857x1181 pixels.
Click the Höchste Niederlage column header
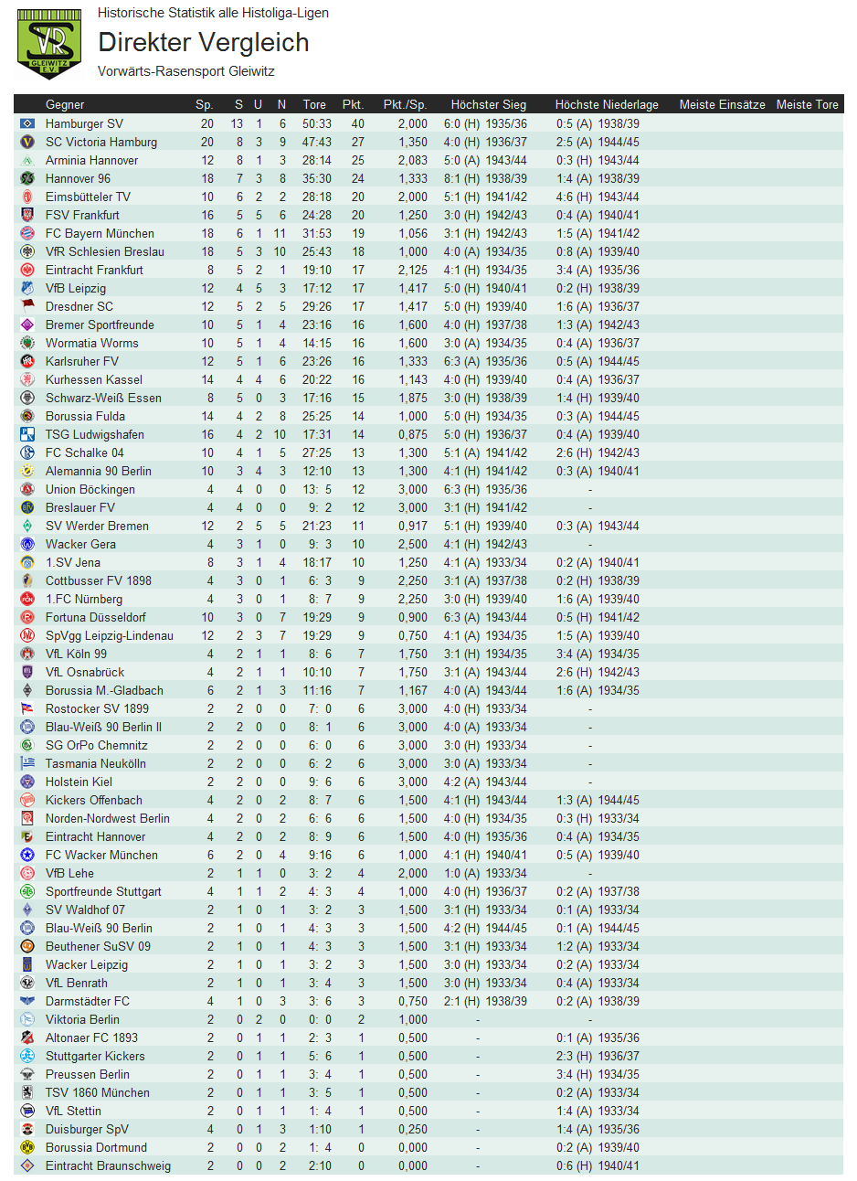tap(607, 104)
